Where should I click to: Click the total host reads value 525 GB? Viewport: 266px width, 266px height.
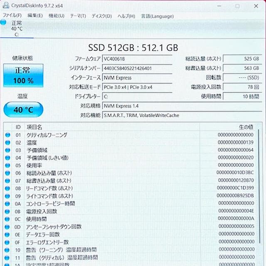[242, 59]
